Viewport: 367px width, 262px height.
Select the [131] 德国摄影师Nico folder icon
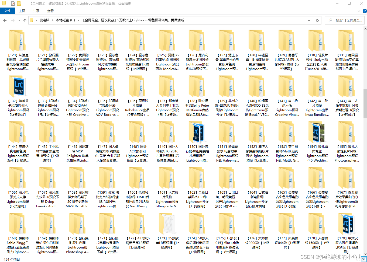[x=347, y=41]
